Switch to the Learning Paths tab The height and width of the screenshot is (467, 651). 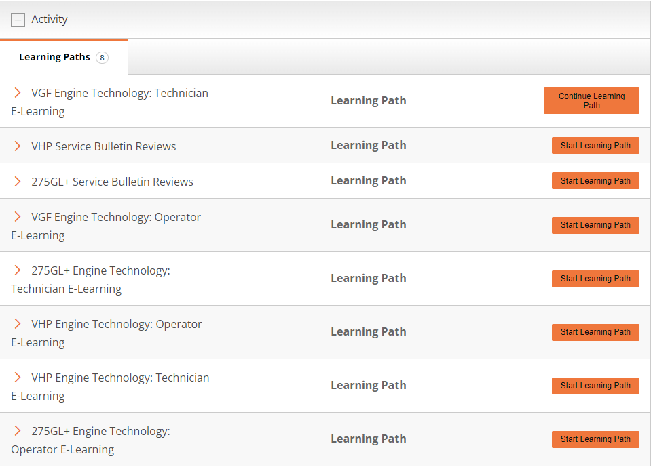(x=54, y=58)
